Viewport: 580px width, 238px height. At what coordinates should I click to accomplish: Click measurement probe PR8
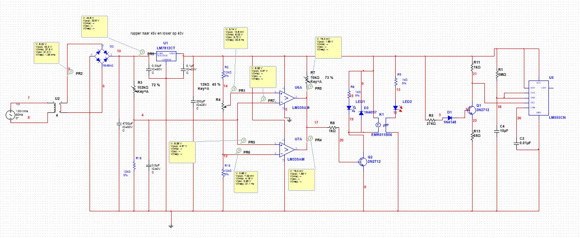(310, 87)
